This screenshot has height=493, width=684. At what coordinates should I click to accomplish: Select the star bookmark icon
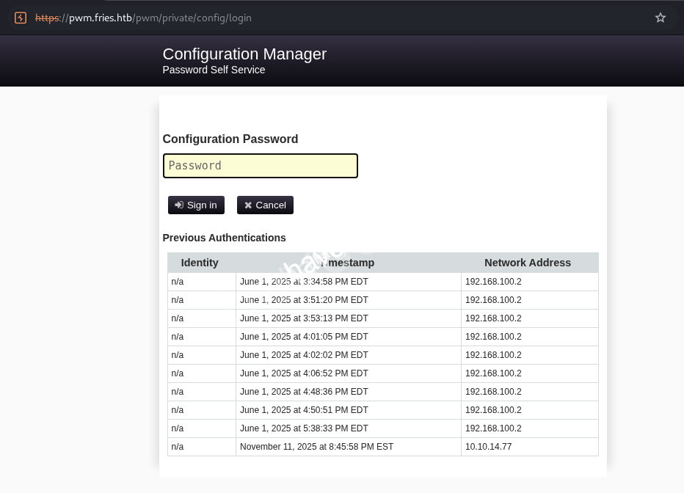coord(660,17)
